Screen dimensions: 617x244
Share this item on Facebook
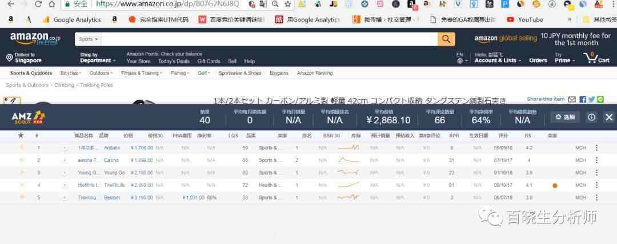pos(583,99)
